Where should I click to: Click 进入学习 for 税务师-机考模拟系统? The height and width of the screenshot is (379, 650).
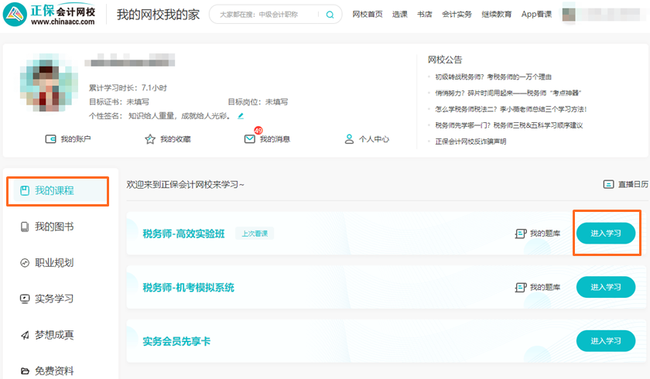coord(606,287)
